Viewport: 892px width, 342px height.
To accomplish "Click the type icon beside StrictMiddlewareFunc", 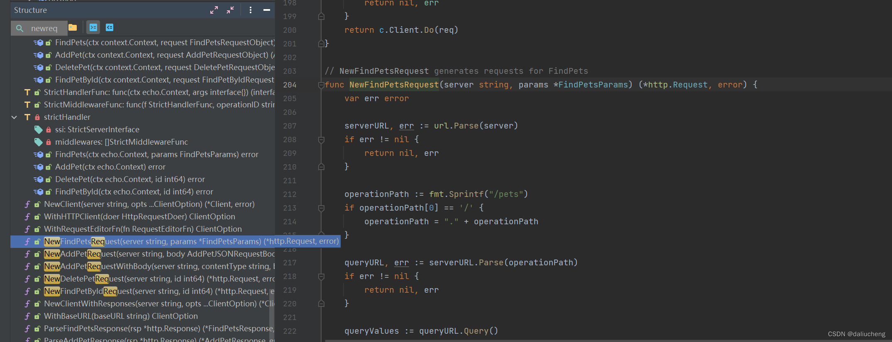I will [x=27, y=105].
